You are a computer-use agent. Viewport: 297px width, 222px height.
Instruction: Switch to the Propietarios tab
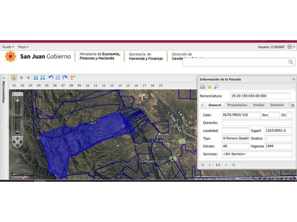[237, 105]
